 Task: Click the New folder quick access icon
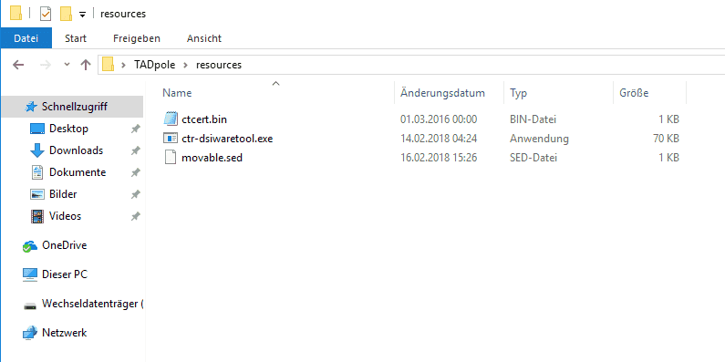coord(66,14)
